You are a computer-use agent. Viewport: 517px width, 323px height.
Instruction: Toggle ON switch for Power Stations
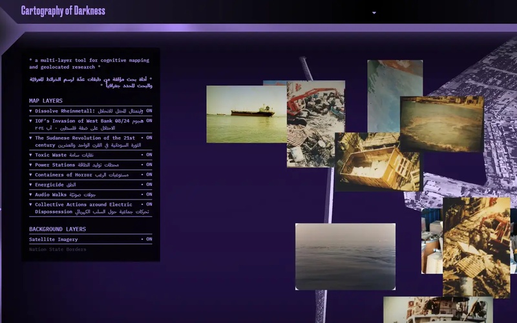coord(147,165)
